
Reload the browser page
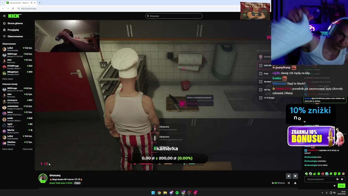coord(13,8)
